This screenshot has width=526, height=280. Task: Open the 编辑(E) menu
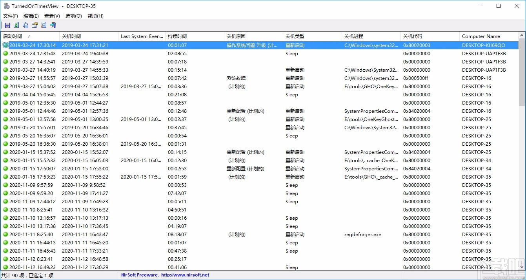[x=31, y=16]
